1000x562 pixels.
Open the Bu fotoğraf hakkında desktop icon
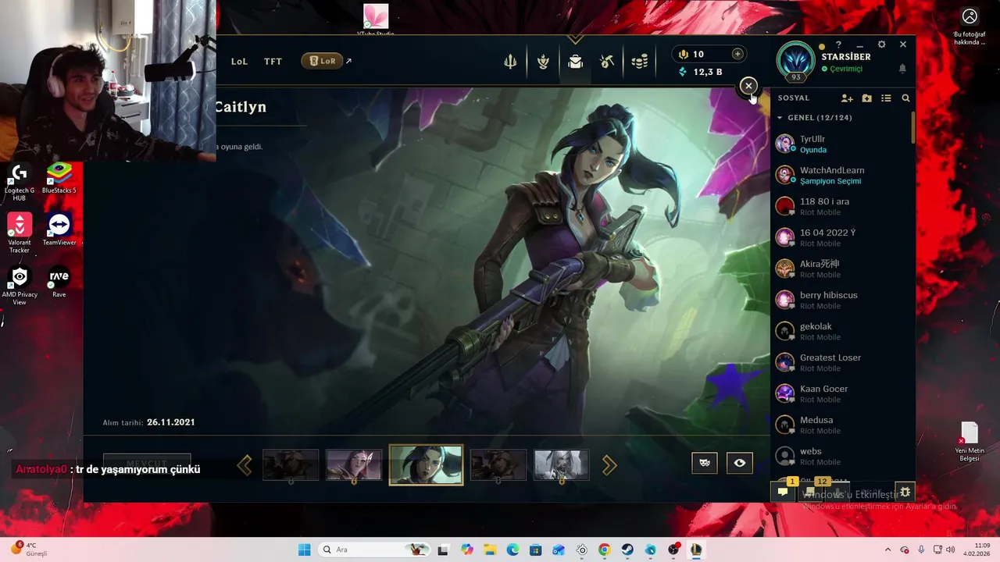click(x=970, y=27)
